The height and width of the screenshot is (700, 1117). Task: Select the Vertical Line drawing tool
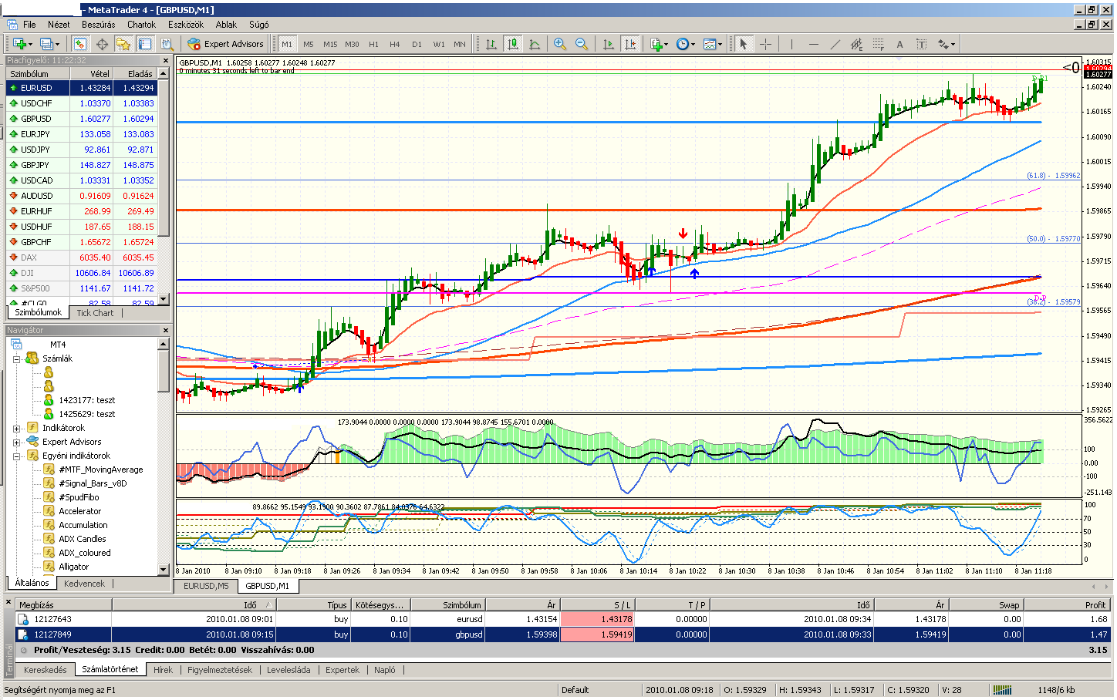(791, 44)
